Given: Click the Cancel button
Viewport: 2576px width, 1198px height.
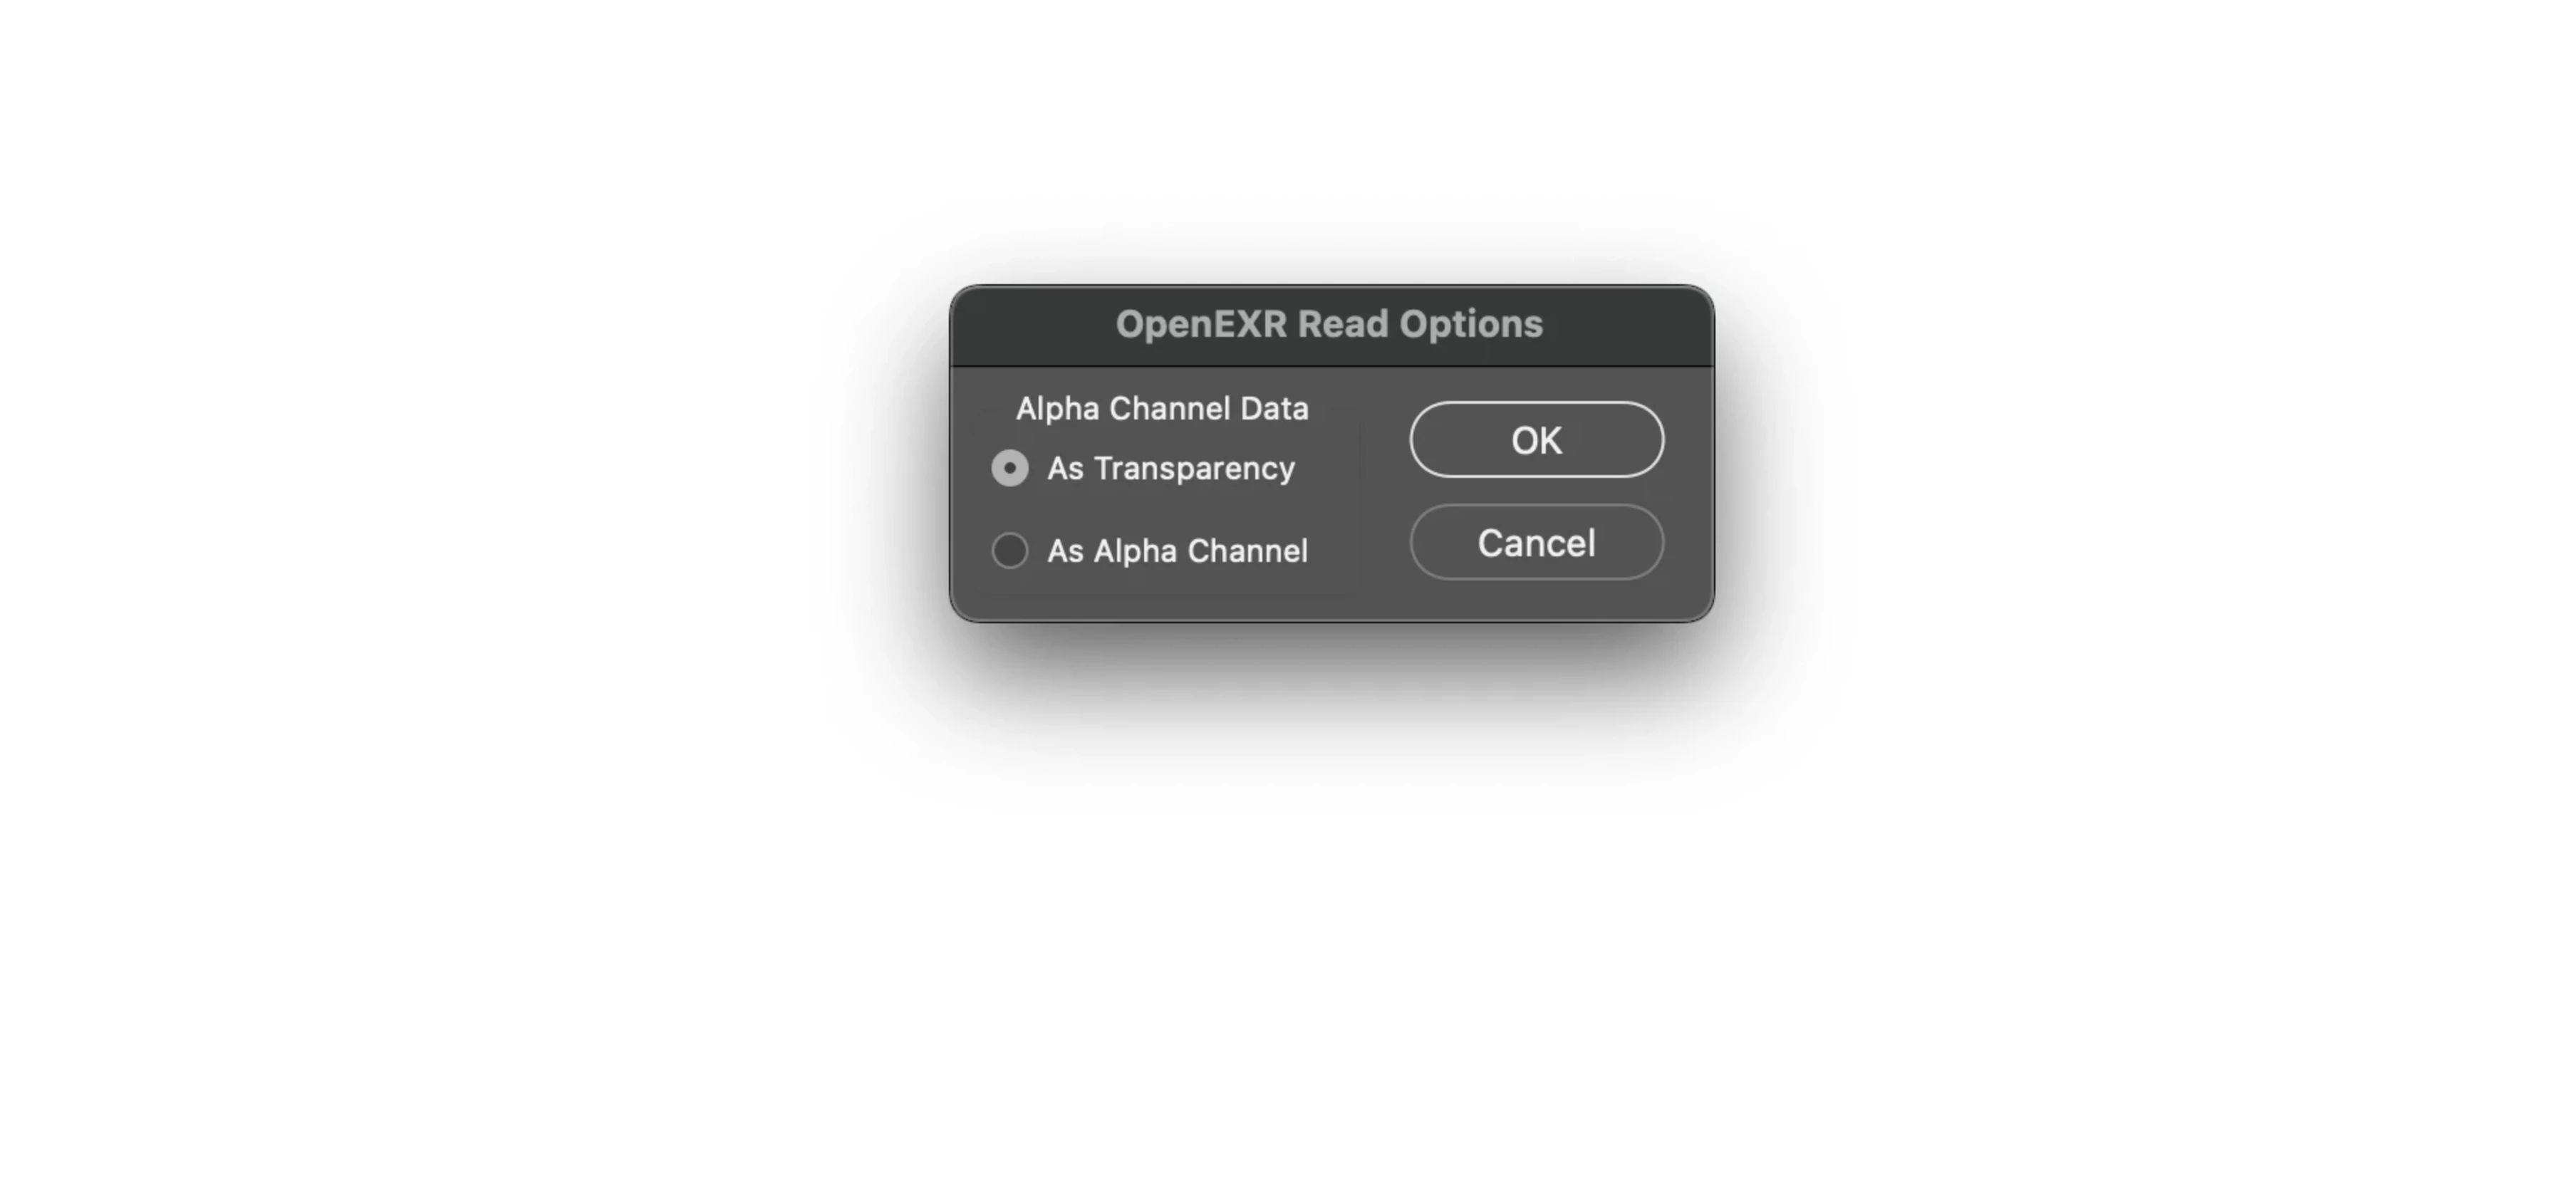Looking at the screenshot, I should 1536,543.
